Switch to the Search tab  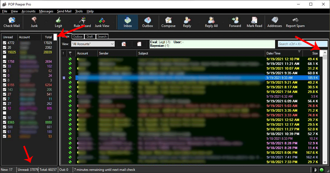tap(102, 37)
